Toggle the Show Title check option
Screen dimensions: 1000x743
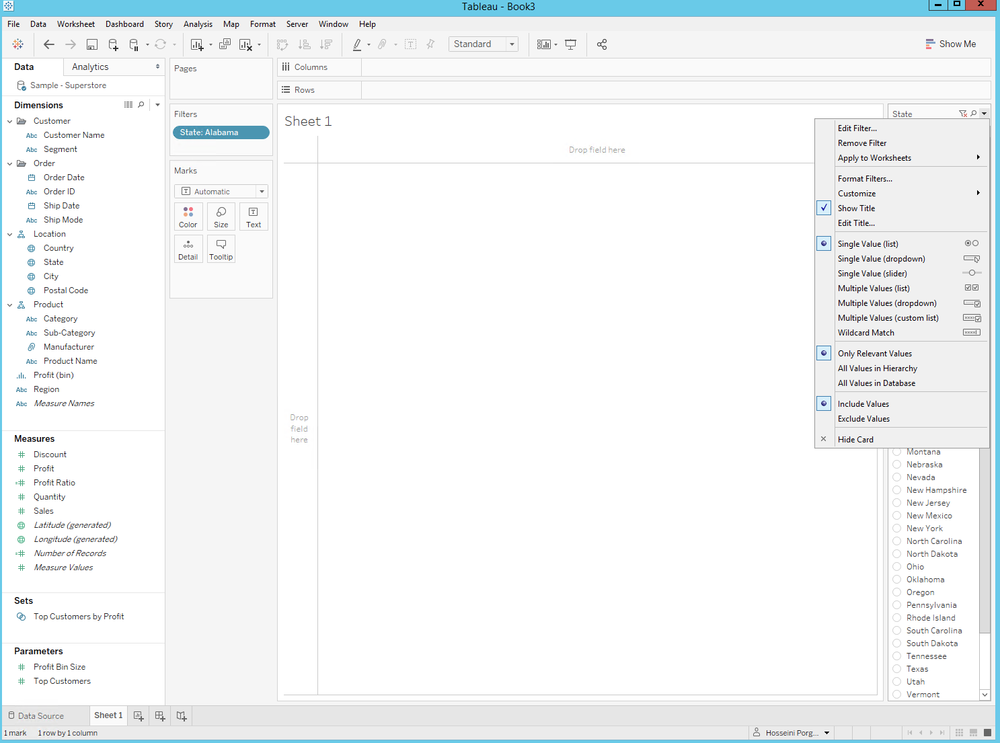tap(856, 208)
